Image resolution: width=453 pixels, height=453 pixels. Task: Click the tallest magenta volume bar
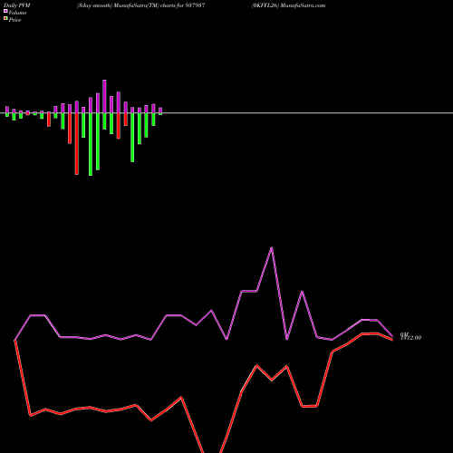coord(104,96)
